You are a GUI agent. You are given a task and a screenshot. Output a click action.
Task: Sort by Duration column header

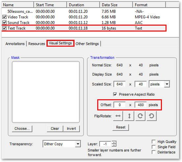83,5
